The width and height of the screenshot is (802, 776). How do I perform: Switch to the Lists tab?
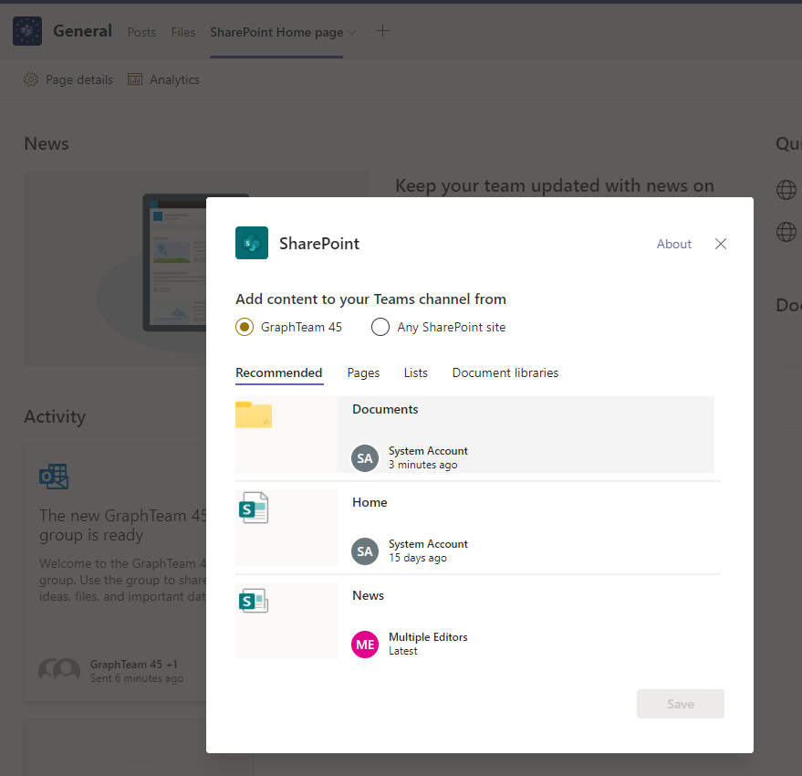click(415, 372)
